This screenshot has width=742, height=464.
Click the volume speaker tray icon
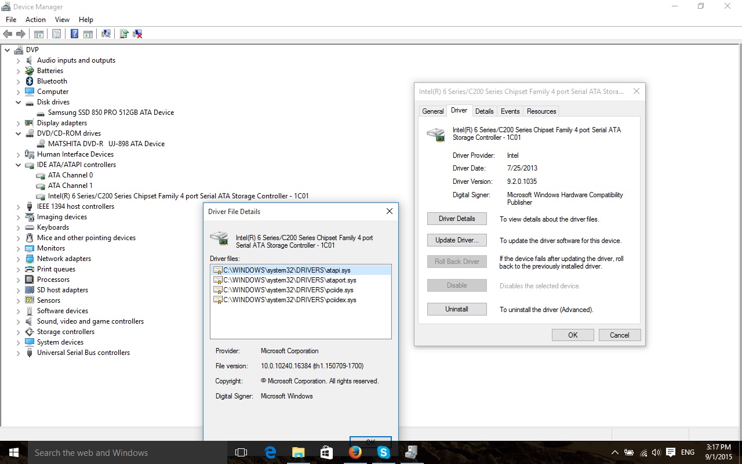(656, 452)
